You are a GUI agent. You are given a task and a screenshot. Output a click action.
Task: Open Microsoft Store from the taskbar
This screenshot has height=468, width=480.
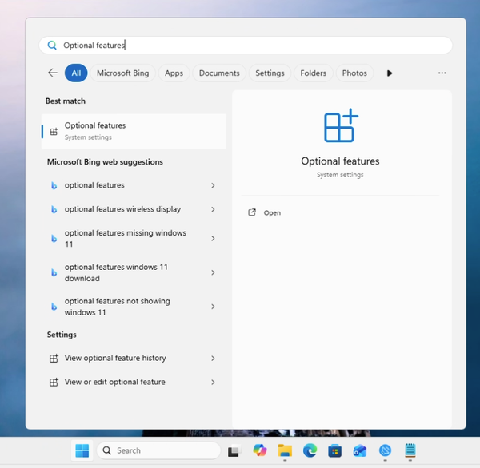click(x=335, y=451)
